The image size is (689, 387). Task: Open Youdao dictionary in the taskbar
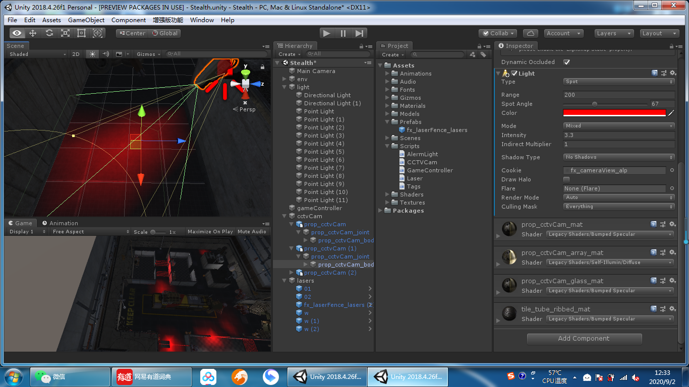click(x=152, y=377)
